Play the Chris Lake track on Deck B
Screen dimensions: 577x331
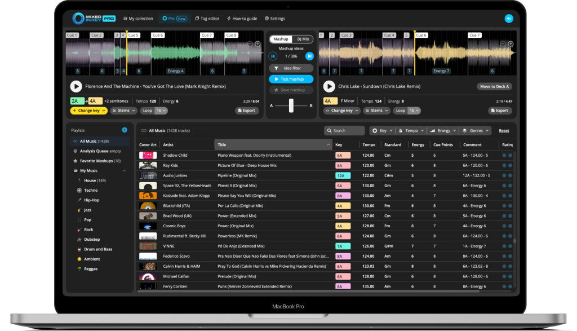tap(329, 86)
